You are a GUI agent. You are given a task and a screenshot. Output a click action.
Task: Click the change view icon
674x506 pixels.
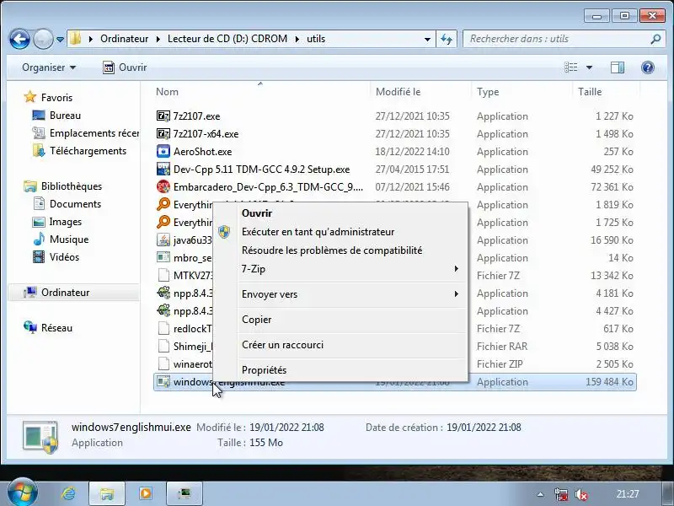click(x=571, y=67)
